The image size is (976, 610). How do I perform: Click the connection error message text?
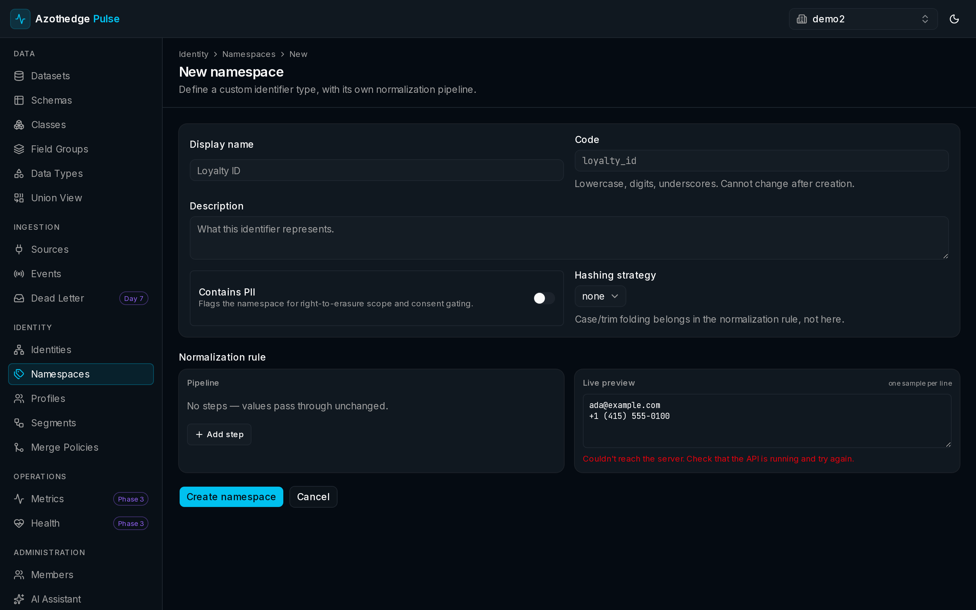[718, 459]
